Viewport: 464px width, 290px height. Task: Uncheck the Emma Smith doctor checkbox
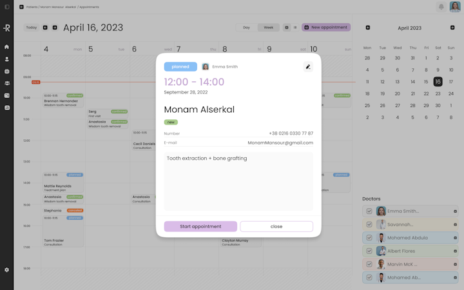click(369, 211)
